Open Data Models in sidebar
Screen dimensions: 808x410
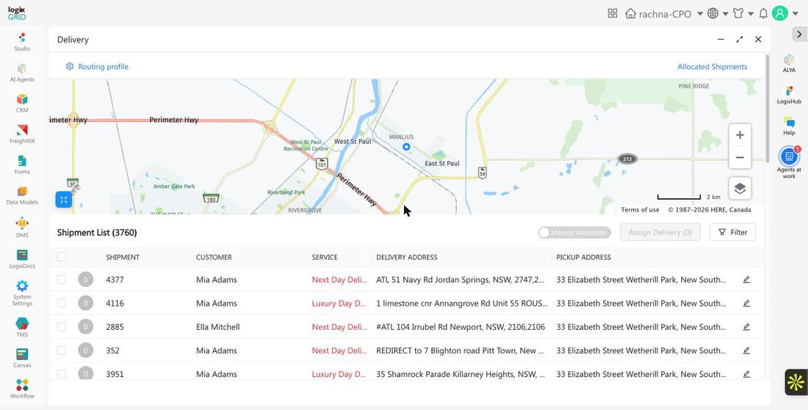21,196
